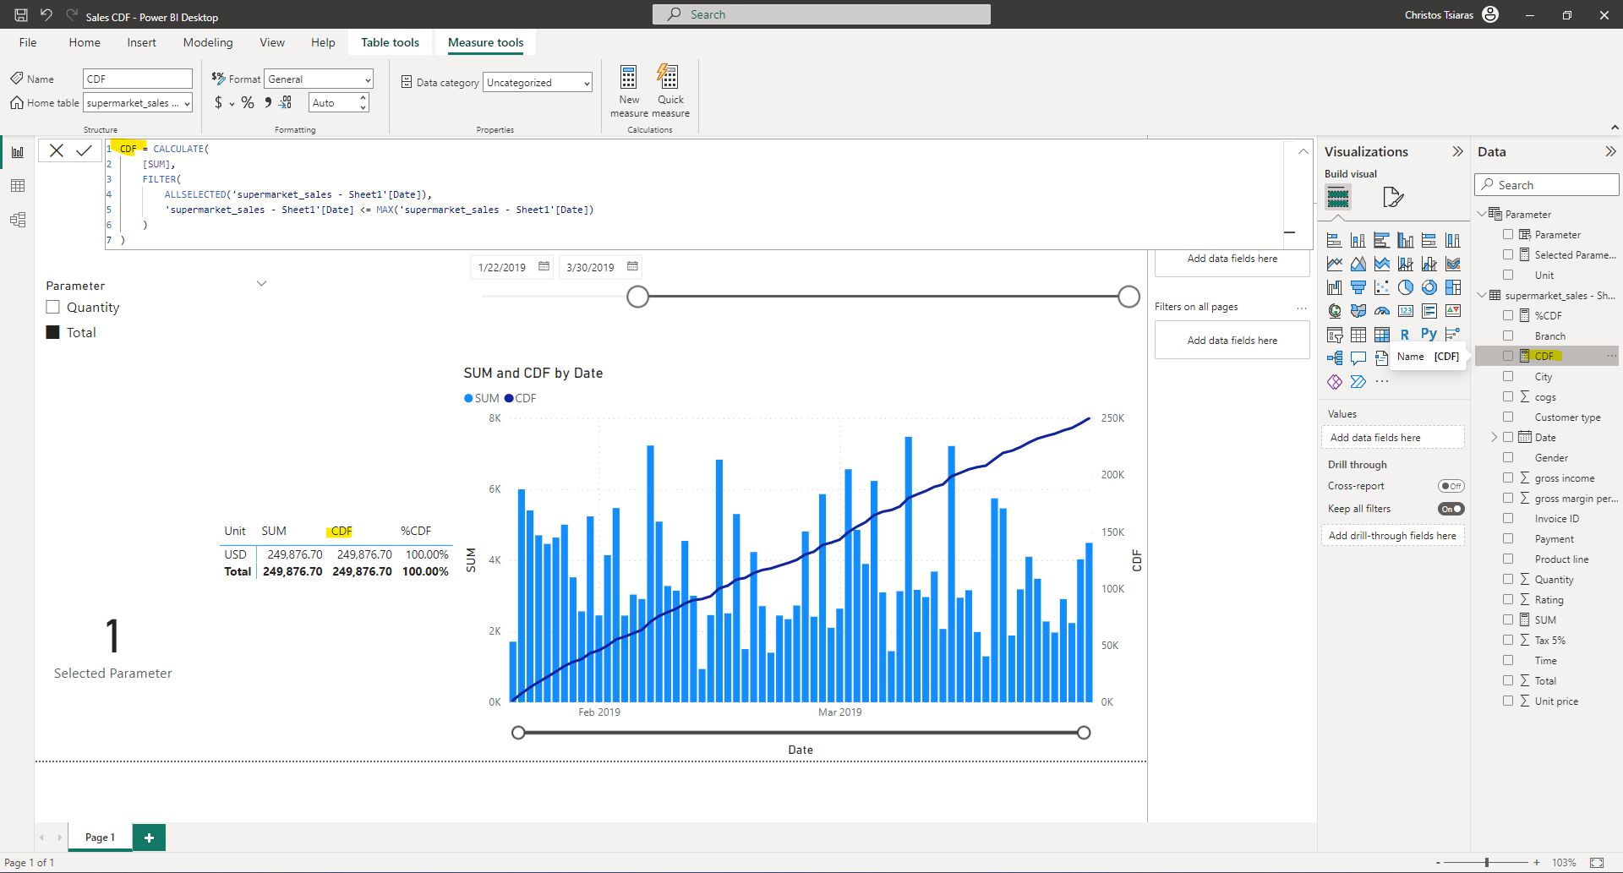1623x873 pixels.
Task: Switch to Data view in left sidebar
Action: tap(18, 186)
